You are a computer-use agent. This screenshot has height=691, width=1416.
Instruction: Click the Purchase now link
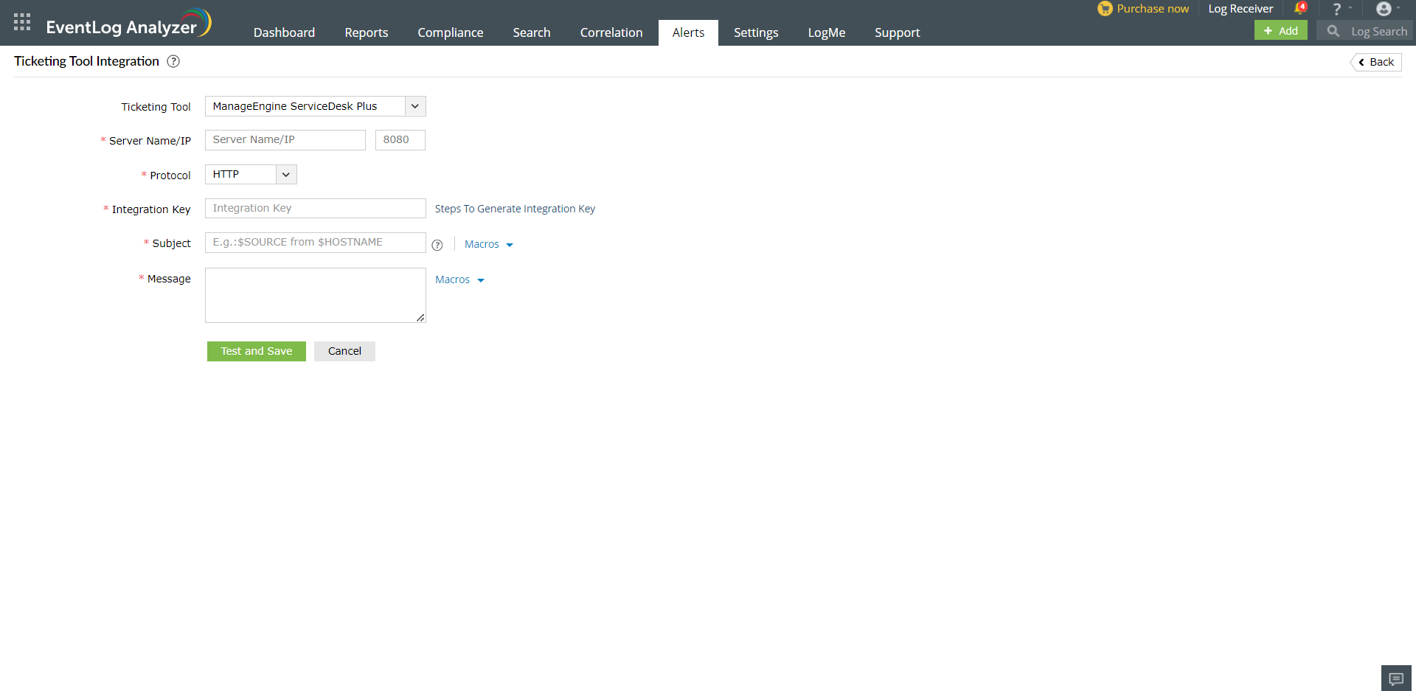click(1153, 9)
